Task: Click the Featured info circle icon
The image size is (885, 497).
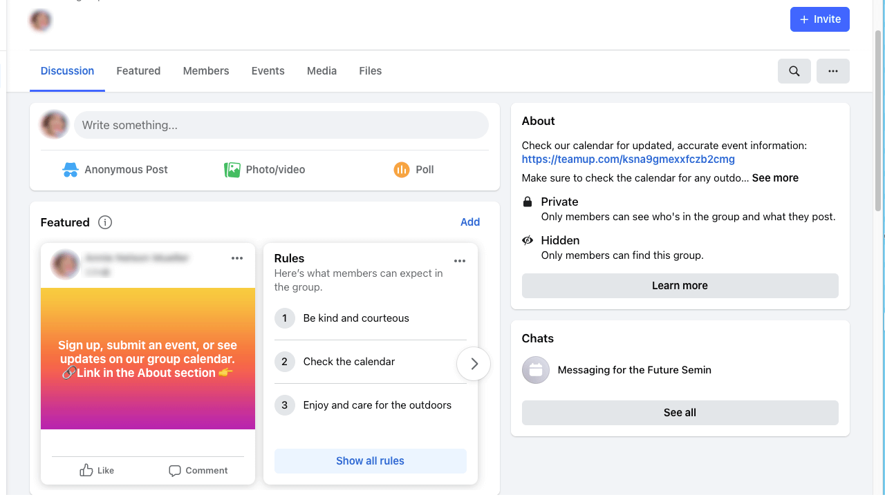Action: point(105,222)
